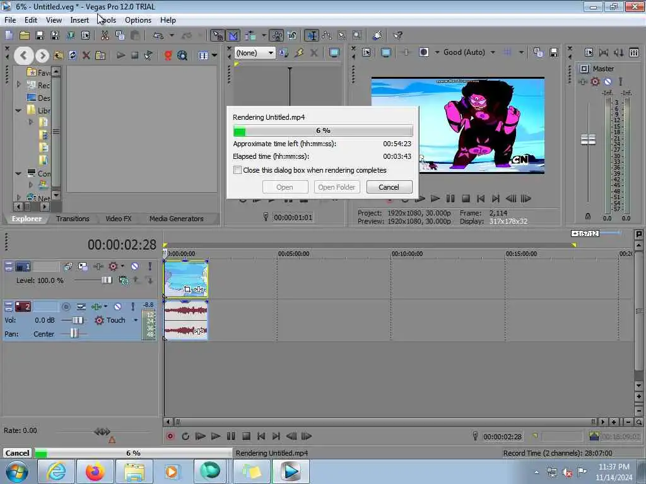Toggle the Automatic Crossfades toolbar icon
Image resolution: width=646 pixels, height=484 pixels.
pos(233,35)
